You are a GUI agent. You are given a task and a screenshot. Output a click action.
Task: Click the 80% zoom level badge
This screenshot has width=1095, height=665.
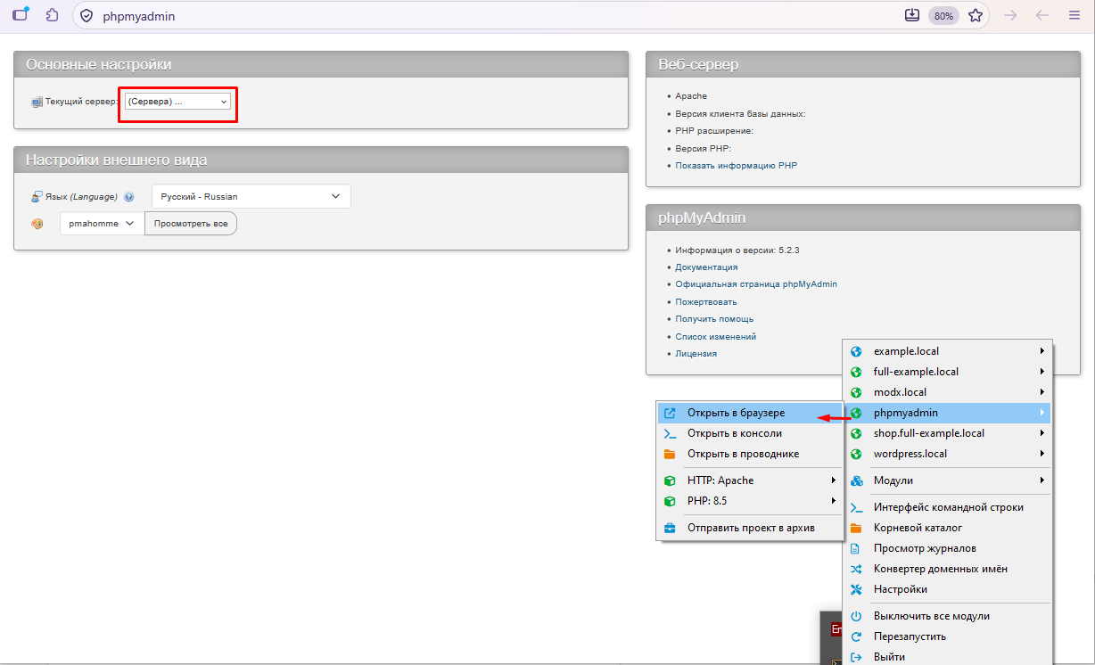pos(943,16)
